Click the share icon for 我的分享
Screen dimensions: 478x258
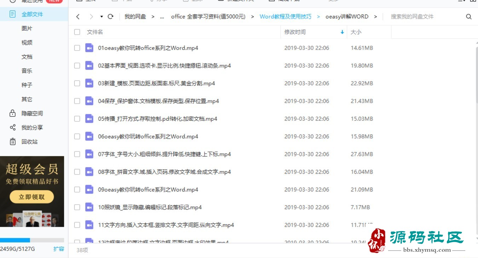13,127
